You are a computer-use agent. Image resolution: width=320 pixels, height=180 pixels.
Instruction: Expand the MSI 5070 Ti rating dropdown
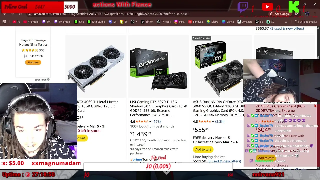(x=150, y=122)
